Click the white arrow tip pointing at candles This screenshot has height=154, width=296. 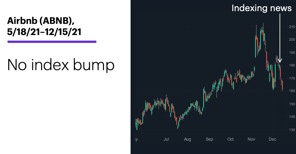(x=280, y=62)
